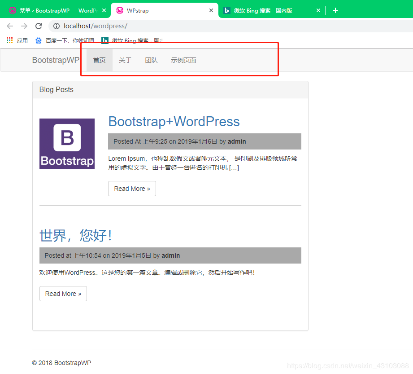Click Read More under 世界，您好 post
The height and width of the screenshot is (374, 413).
(x=63, y=294)
